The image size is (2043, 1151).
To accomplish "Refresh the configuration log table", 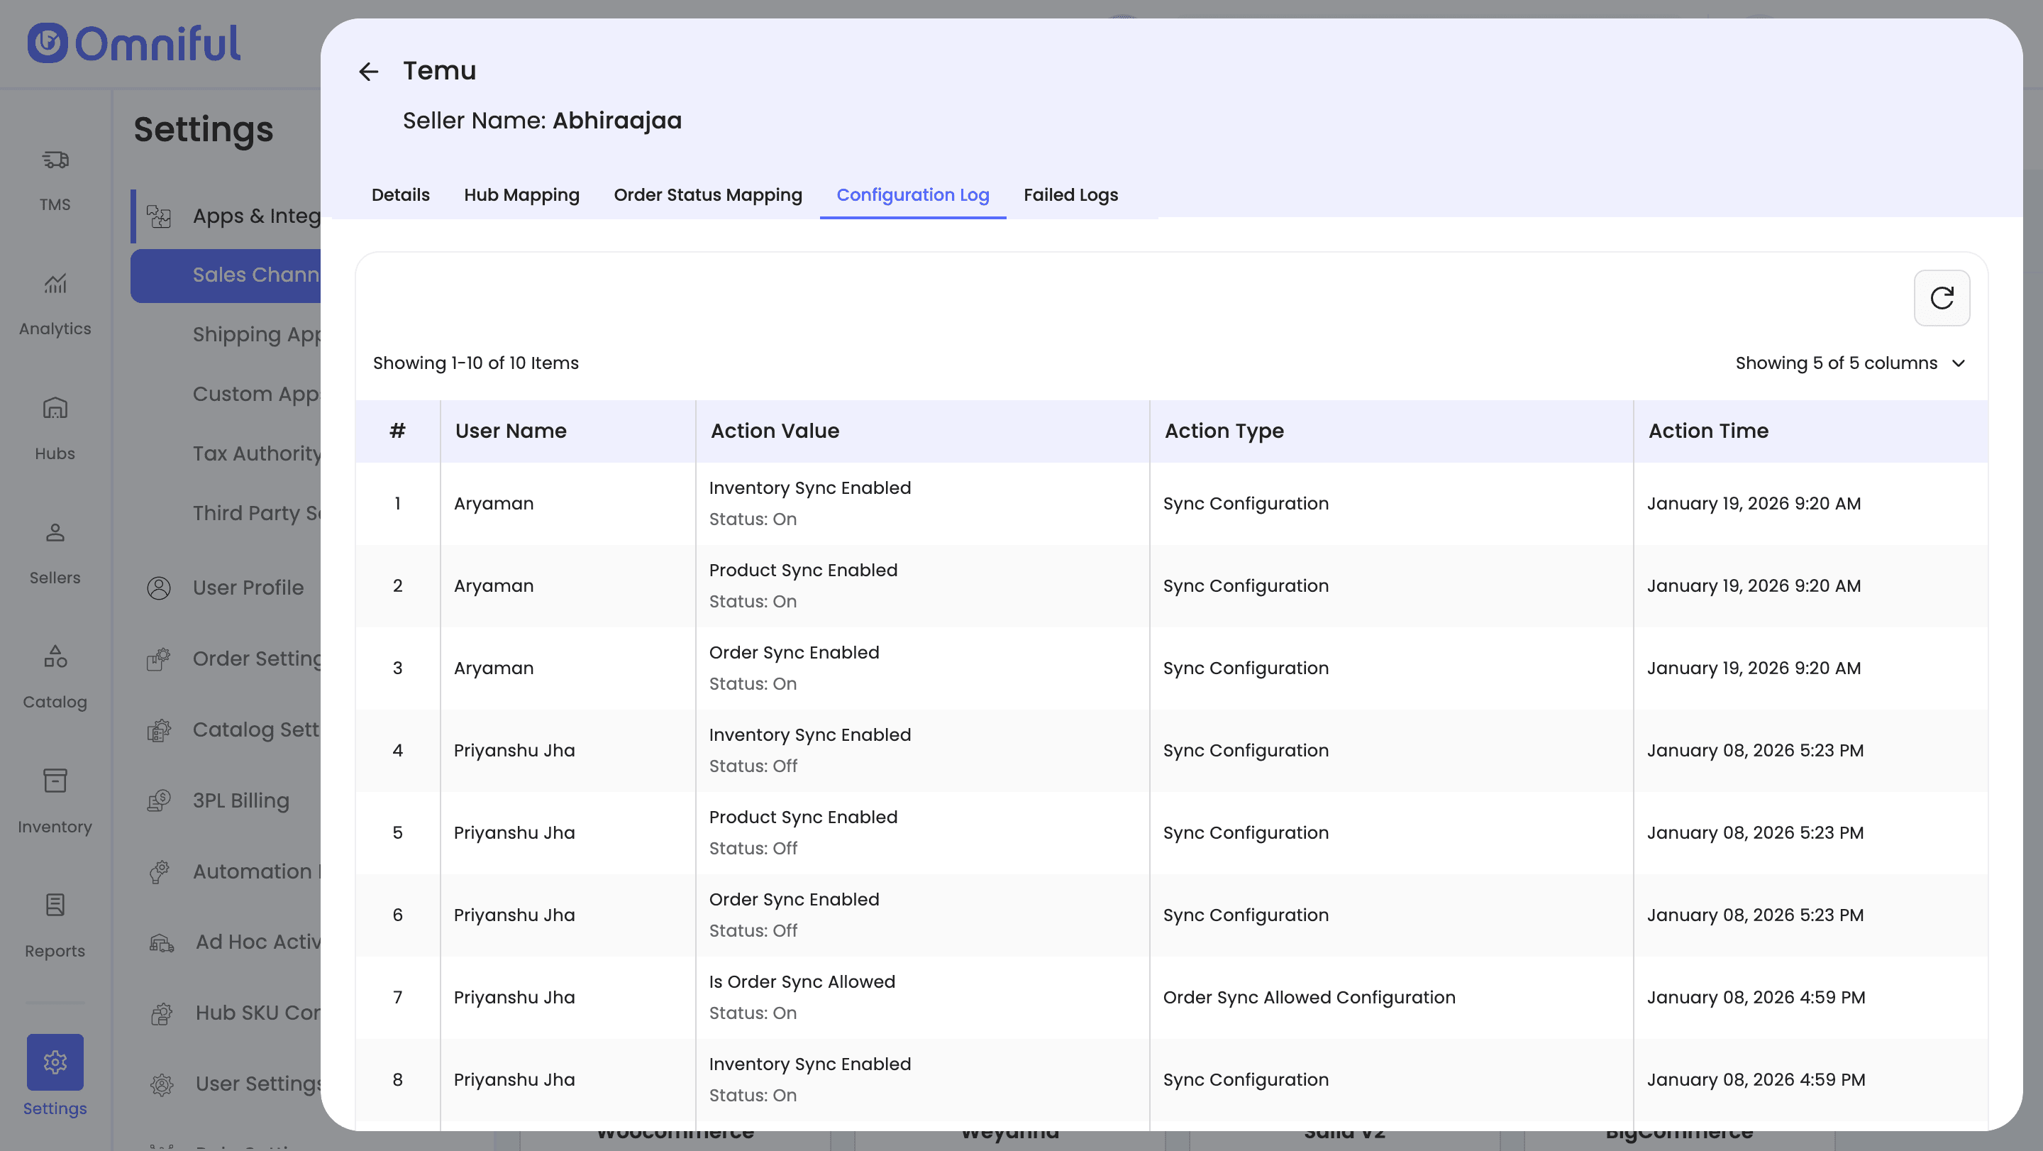I will pyautogui.click(x=1941, y=297).
